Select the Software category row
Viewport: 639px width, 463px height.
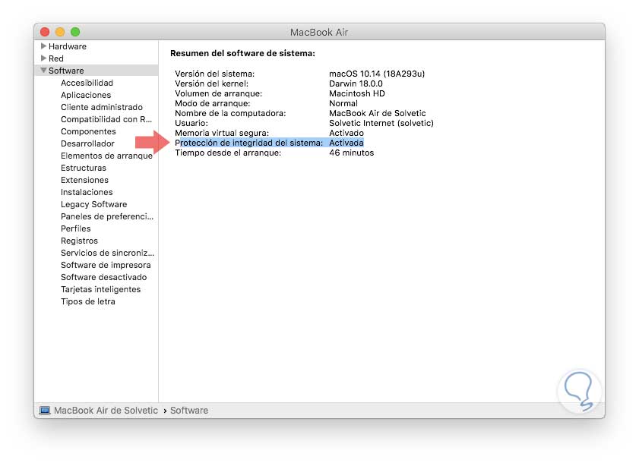96,71
